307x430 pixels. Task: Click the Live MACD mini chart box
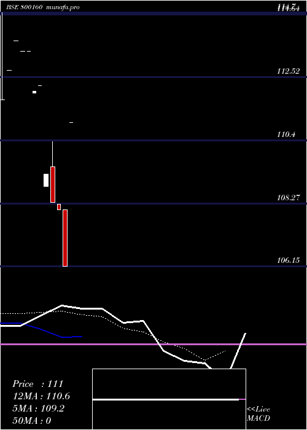169,399
